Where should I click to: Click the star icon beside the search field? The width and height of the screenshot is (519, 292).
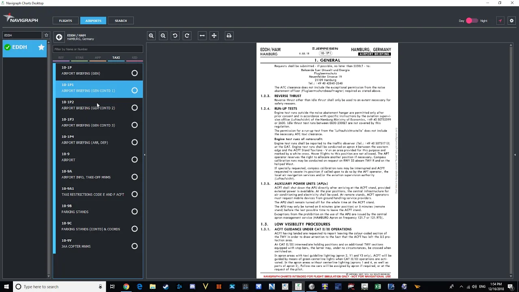coord(46,35)
